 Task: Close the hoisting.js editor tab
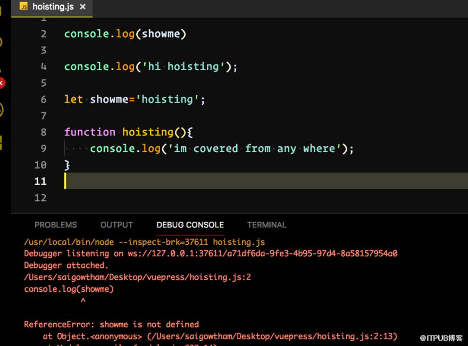[82, 6]
